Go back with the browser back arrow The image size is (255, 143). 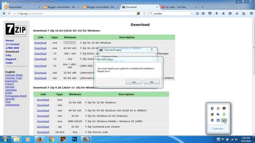point(4,14)
